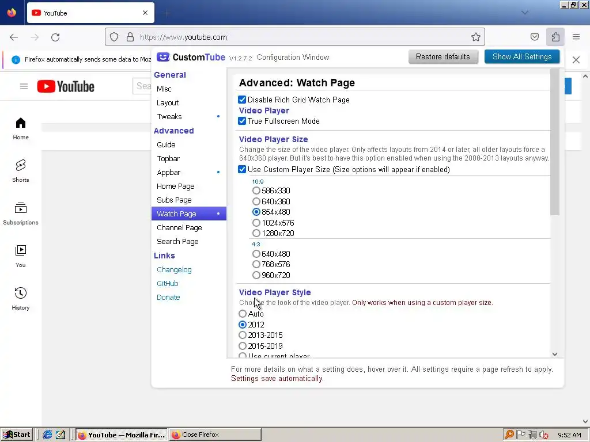This screenshot has width=590, height=442.
Task: Toggle True Fullscreen Mode checkbox
Action: 242,121
